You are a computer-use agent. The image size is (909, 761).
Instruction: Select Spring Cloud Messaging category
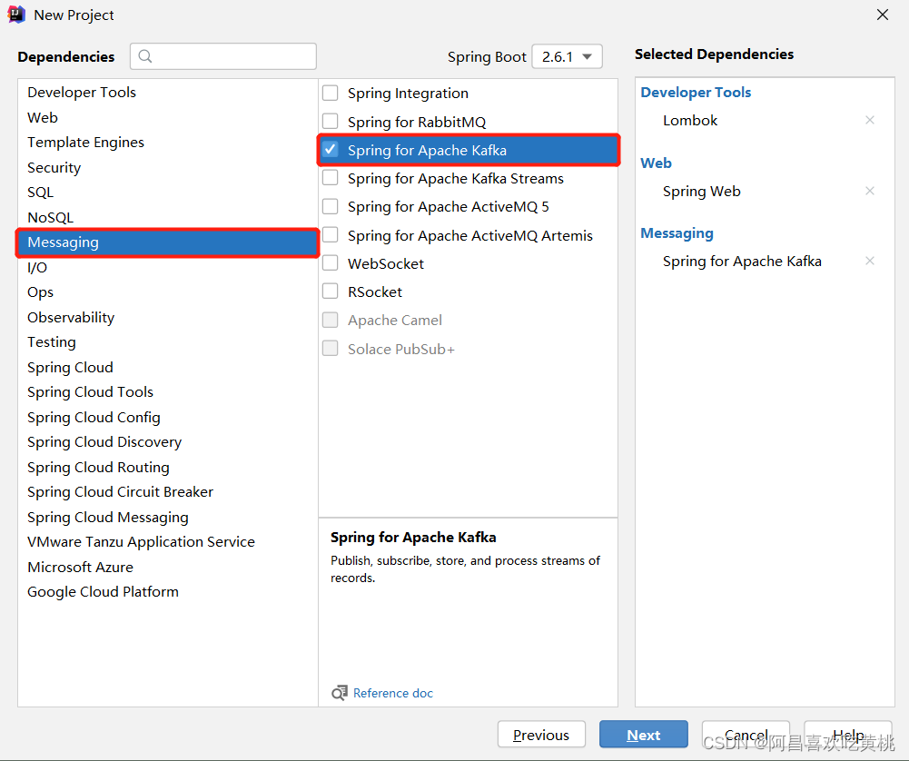[108, 517]
